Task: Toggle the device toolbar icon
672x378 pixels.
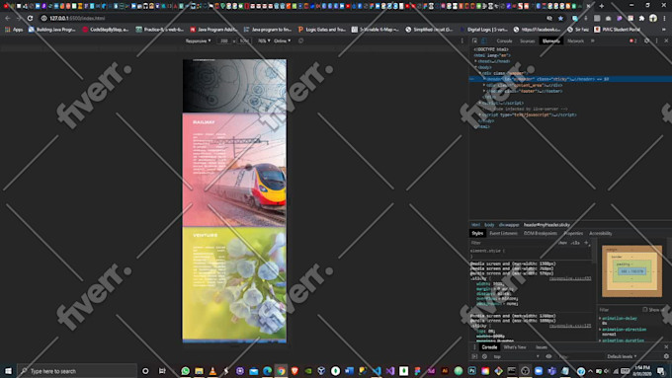Action: tap(484, 40)
